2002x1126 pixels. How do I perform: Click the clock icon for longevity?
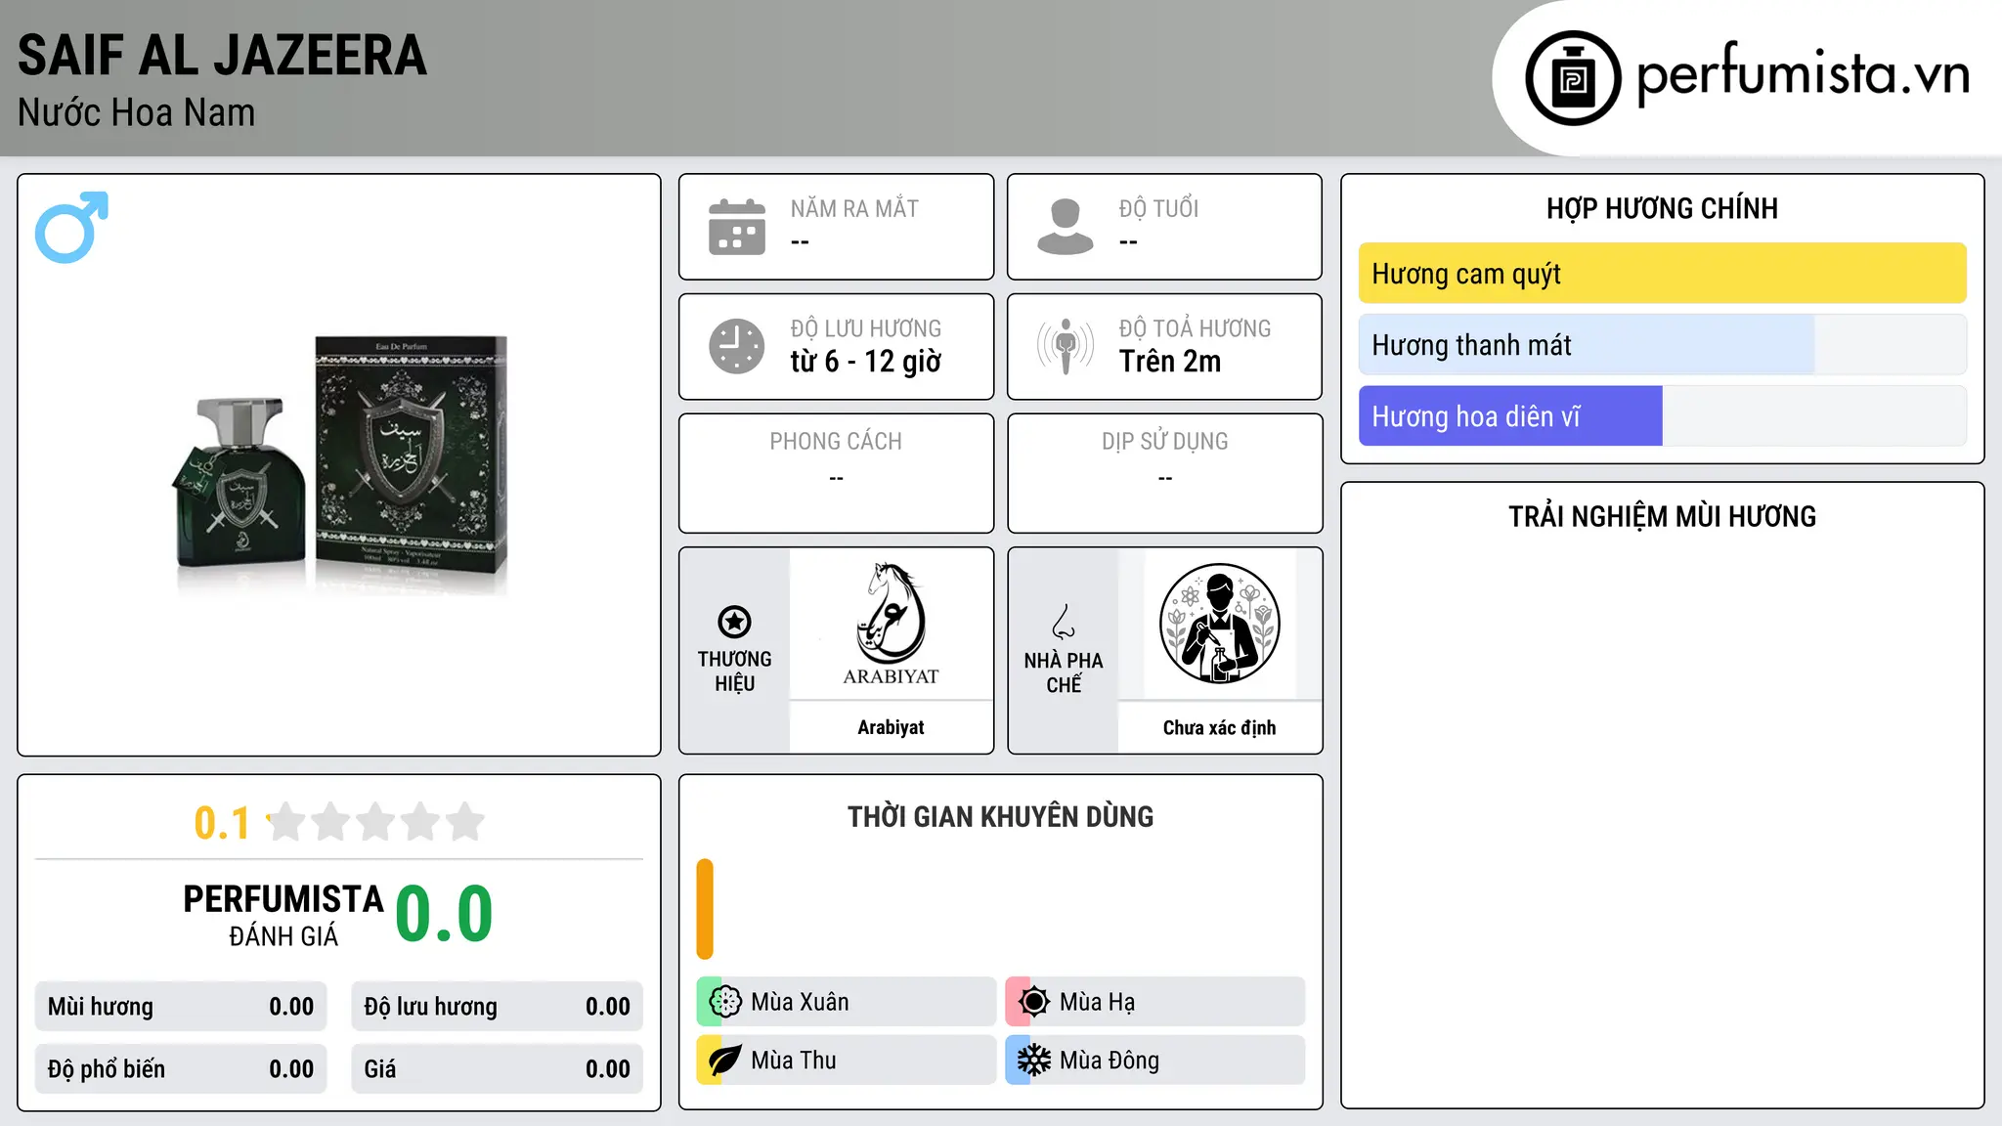[737, 346]
